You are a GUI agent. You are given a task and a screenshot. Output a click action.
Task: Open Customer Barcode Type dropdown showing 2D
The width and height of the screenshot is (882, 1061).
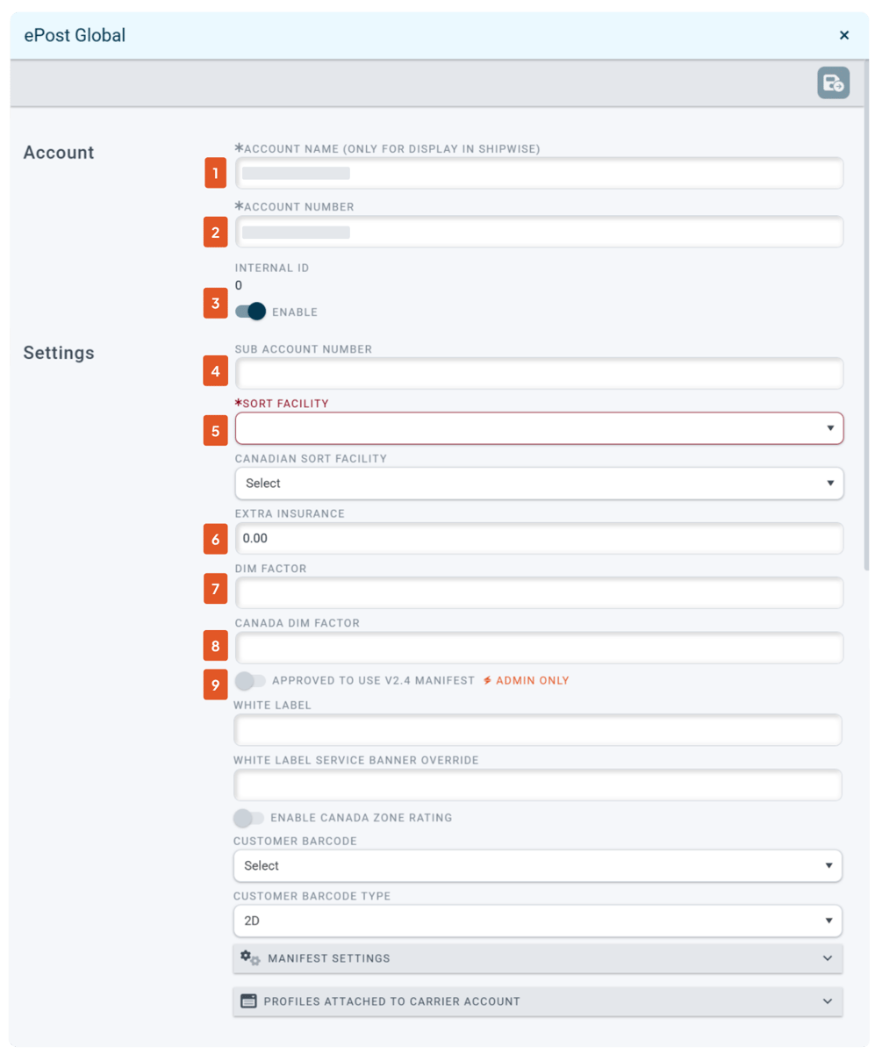point(537,921)
